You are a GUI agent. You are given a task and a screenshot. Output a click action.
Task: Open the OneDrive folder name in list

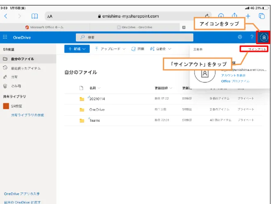pyautogui.click(x=97, y=109)
